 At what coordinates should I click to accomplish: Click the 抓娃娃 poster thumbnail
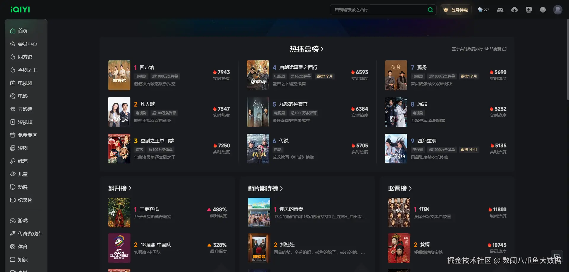coord(259,248)
